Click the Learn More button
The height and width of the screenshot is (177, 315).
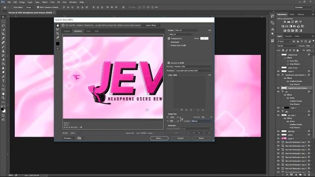pyautogui.click(x=151, y=25)
